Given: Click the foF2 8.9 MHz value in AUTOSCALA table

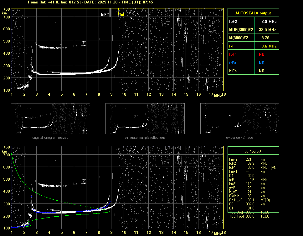Looking at the screenshot, I should coord(269,22).
